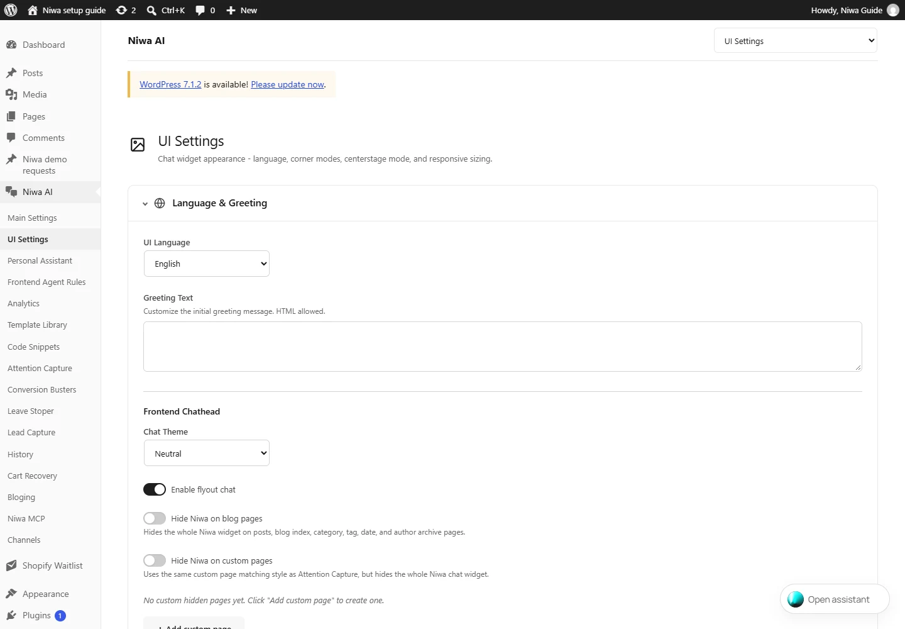
Task: Open the UI Language dropdown
Action: coord(207,264)
